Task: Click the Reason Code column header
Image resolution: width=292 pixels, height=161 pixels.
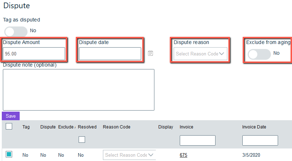Action: coord(117,127)
